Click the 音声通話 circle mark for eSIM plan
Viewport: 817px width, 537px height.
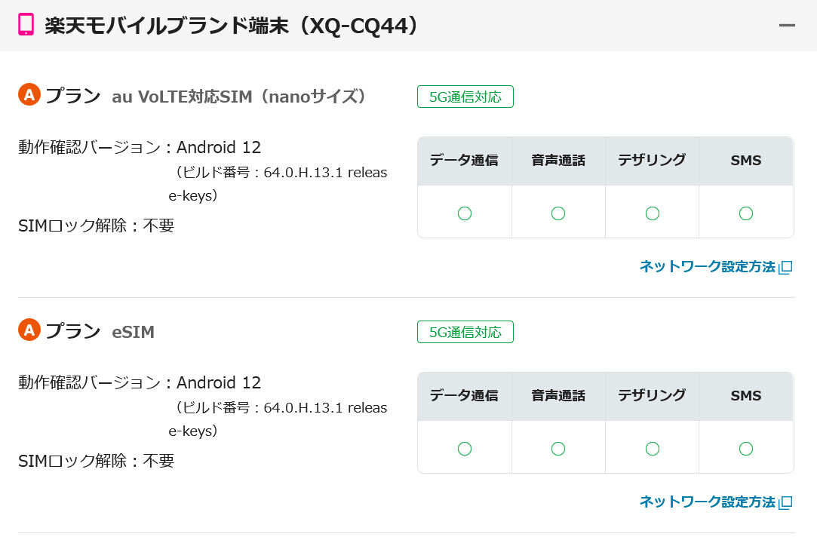click(x=558, y=449)
